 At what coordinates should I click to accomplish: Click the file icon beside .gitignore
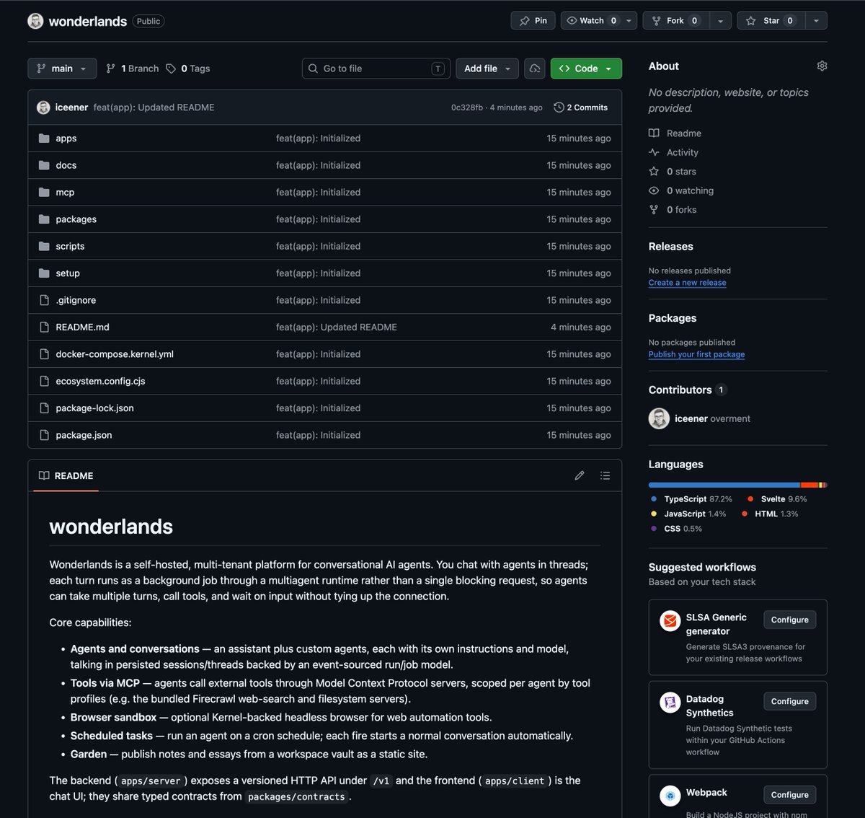[x=44, y=300]
